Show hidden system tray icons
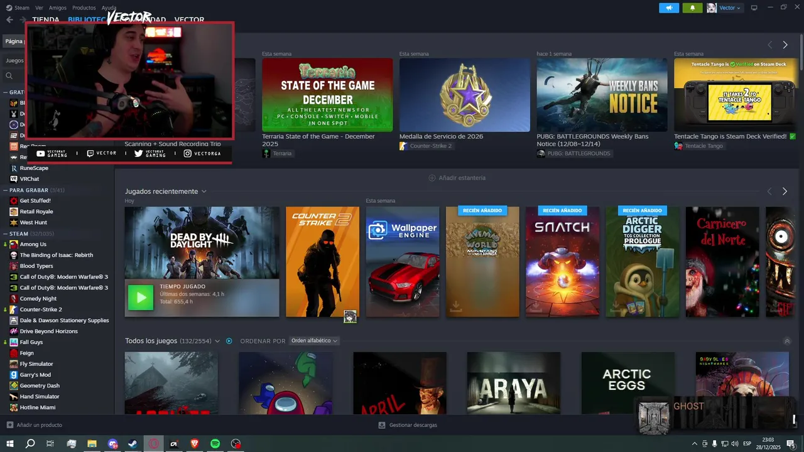 [694, 444]
